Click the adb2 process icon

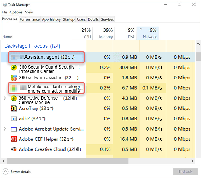(14, 119)
